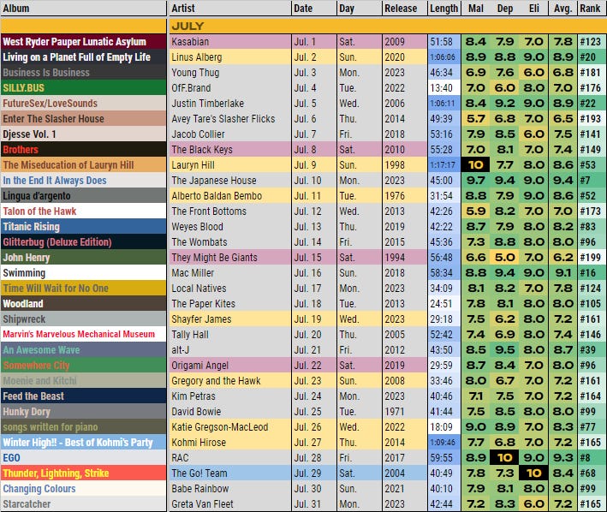Image resolution: width=607 pixels, height=512 pixels.
Task: Click the Jul. 22 date cell
Action: pyautogui.click(x=314, y=366)
